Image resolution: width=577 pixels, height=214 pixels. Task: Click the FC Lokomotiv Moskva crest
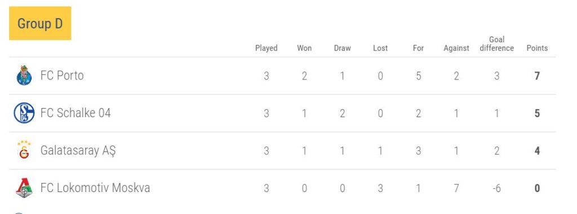coord(24,188)
